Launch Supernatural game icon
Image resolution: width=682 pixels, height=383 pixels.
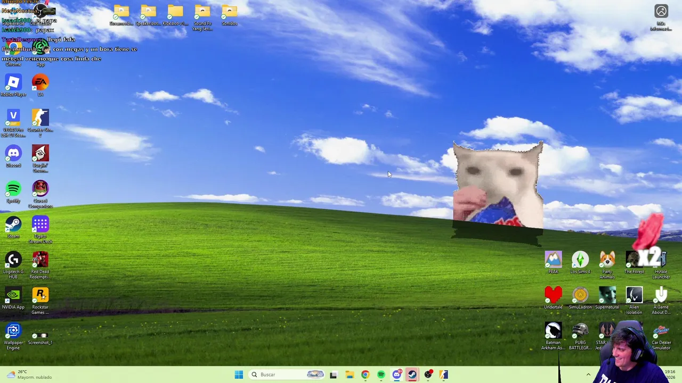tap(607, 298)
